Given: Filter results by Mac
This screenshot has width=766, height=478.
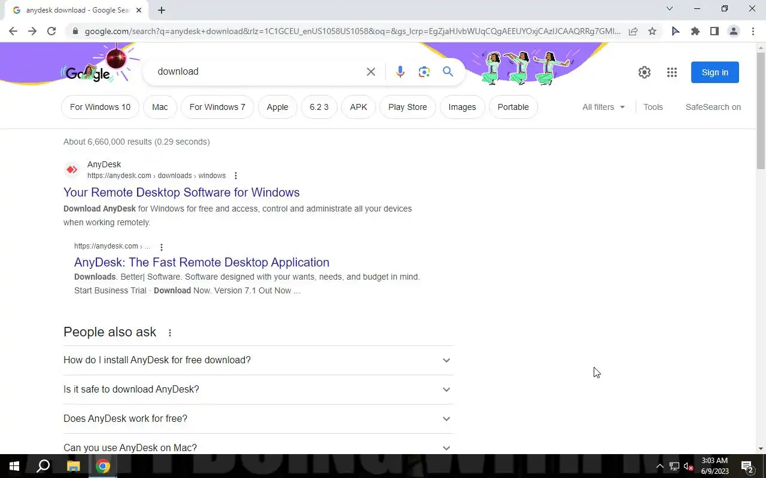Looking at the screenshot, I should click(x=160, y=107).
